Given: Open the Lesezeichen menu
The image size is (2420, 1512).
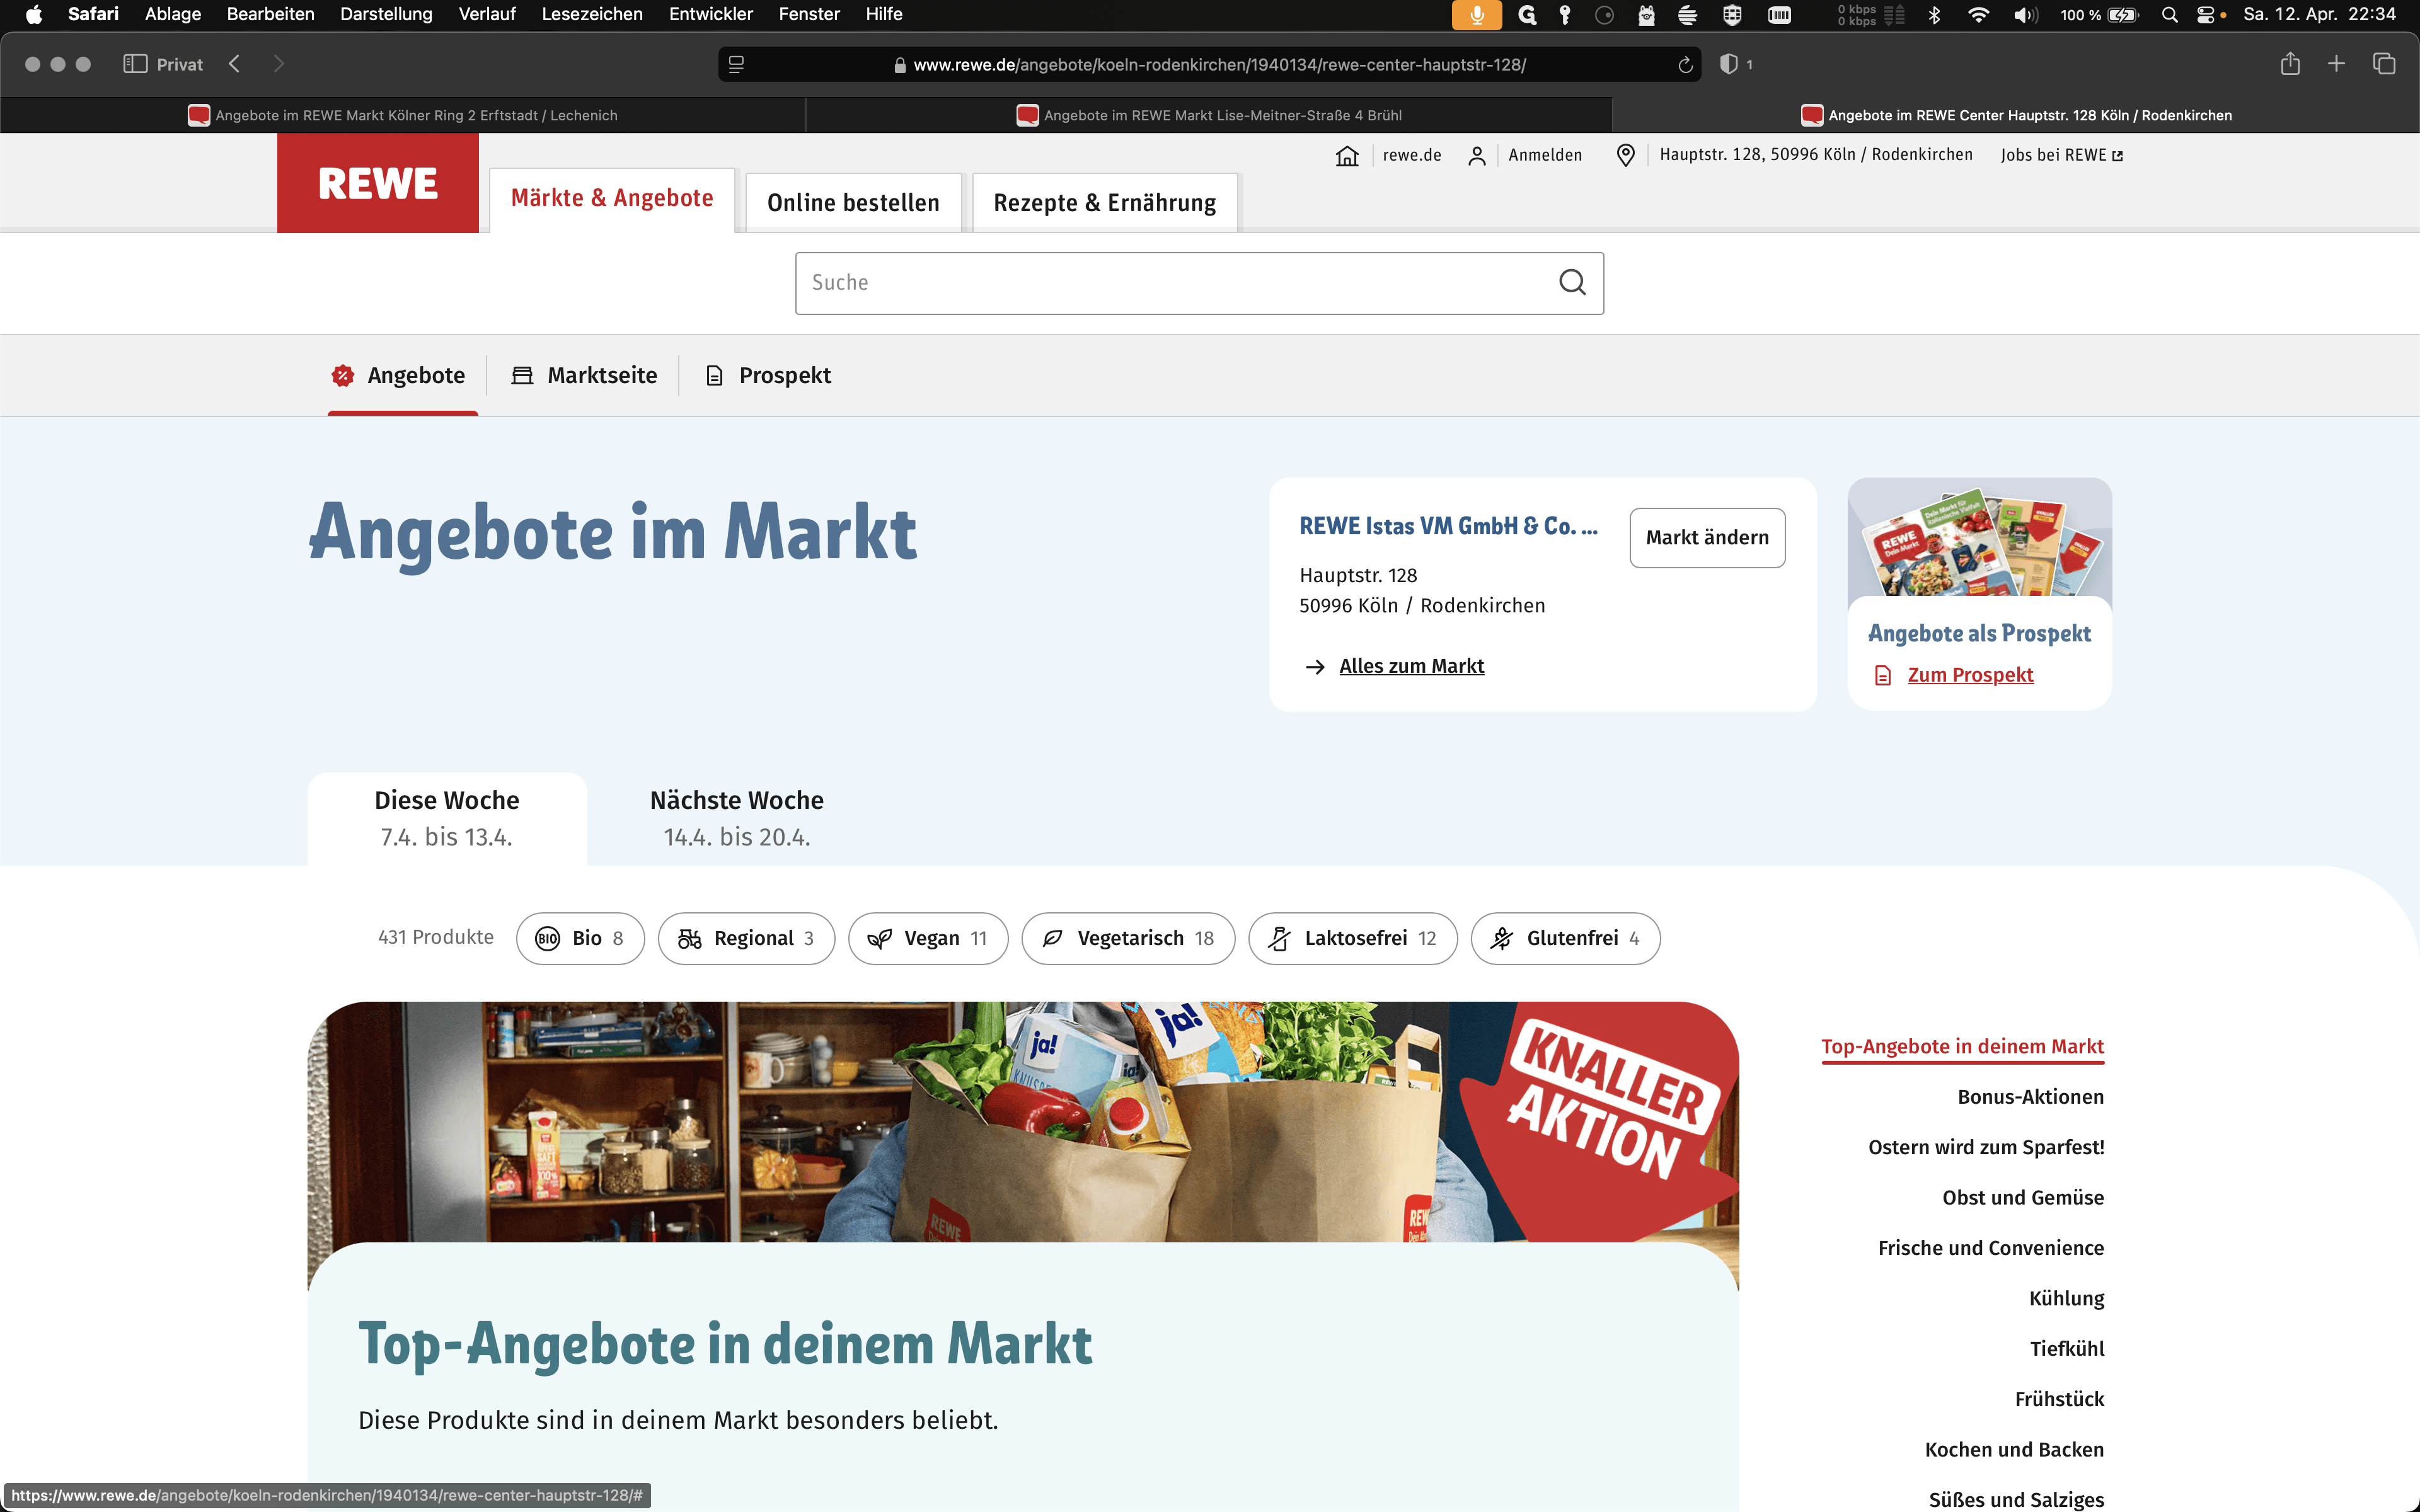Looking at the screenshot, I should coord(592,14).
